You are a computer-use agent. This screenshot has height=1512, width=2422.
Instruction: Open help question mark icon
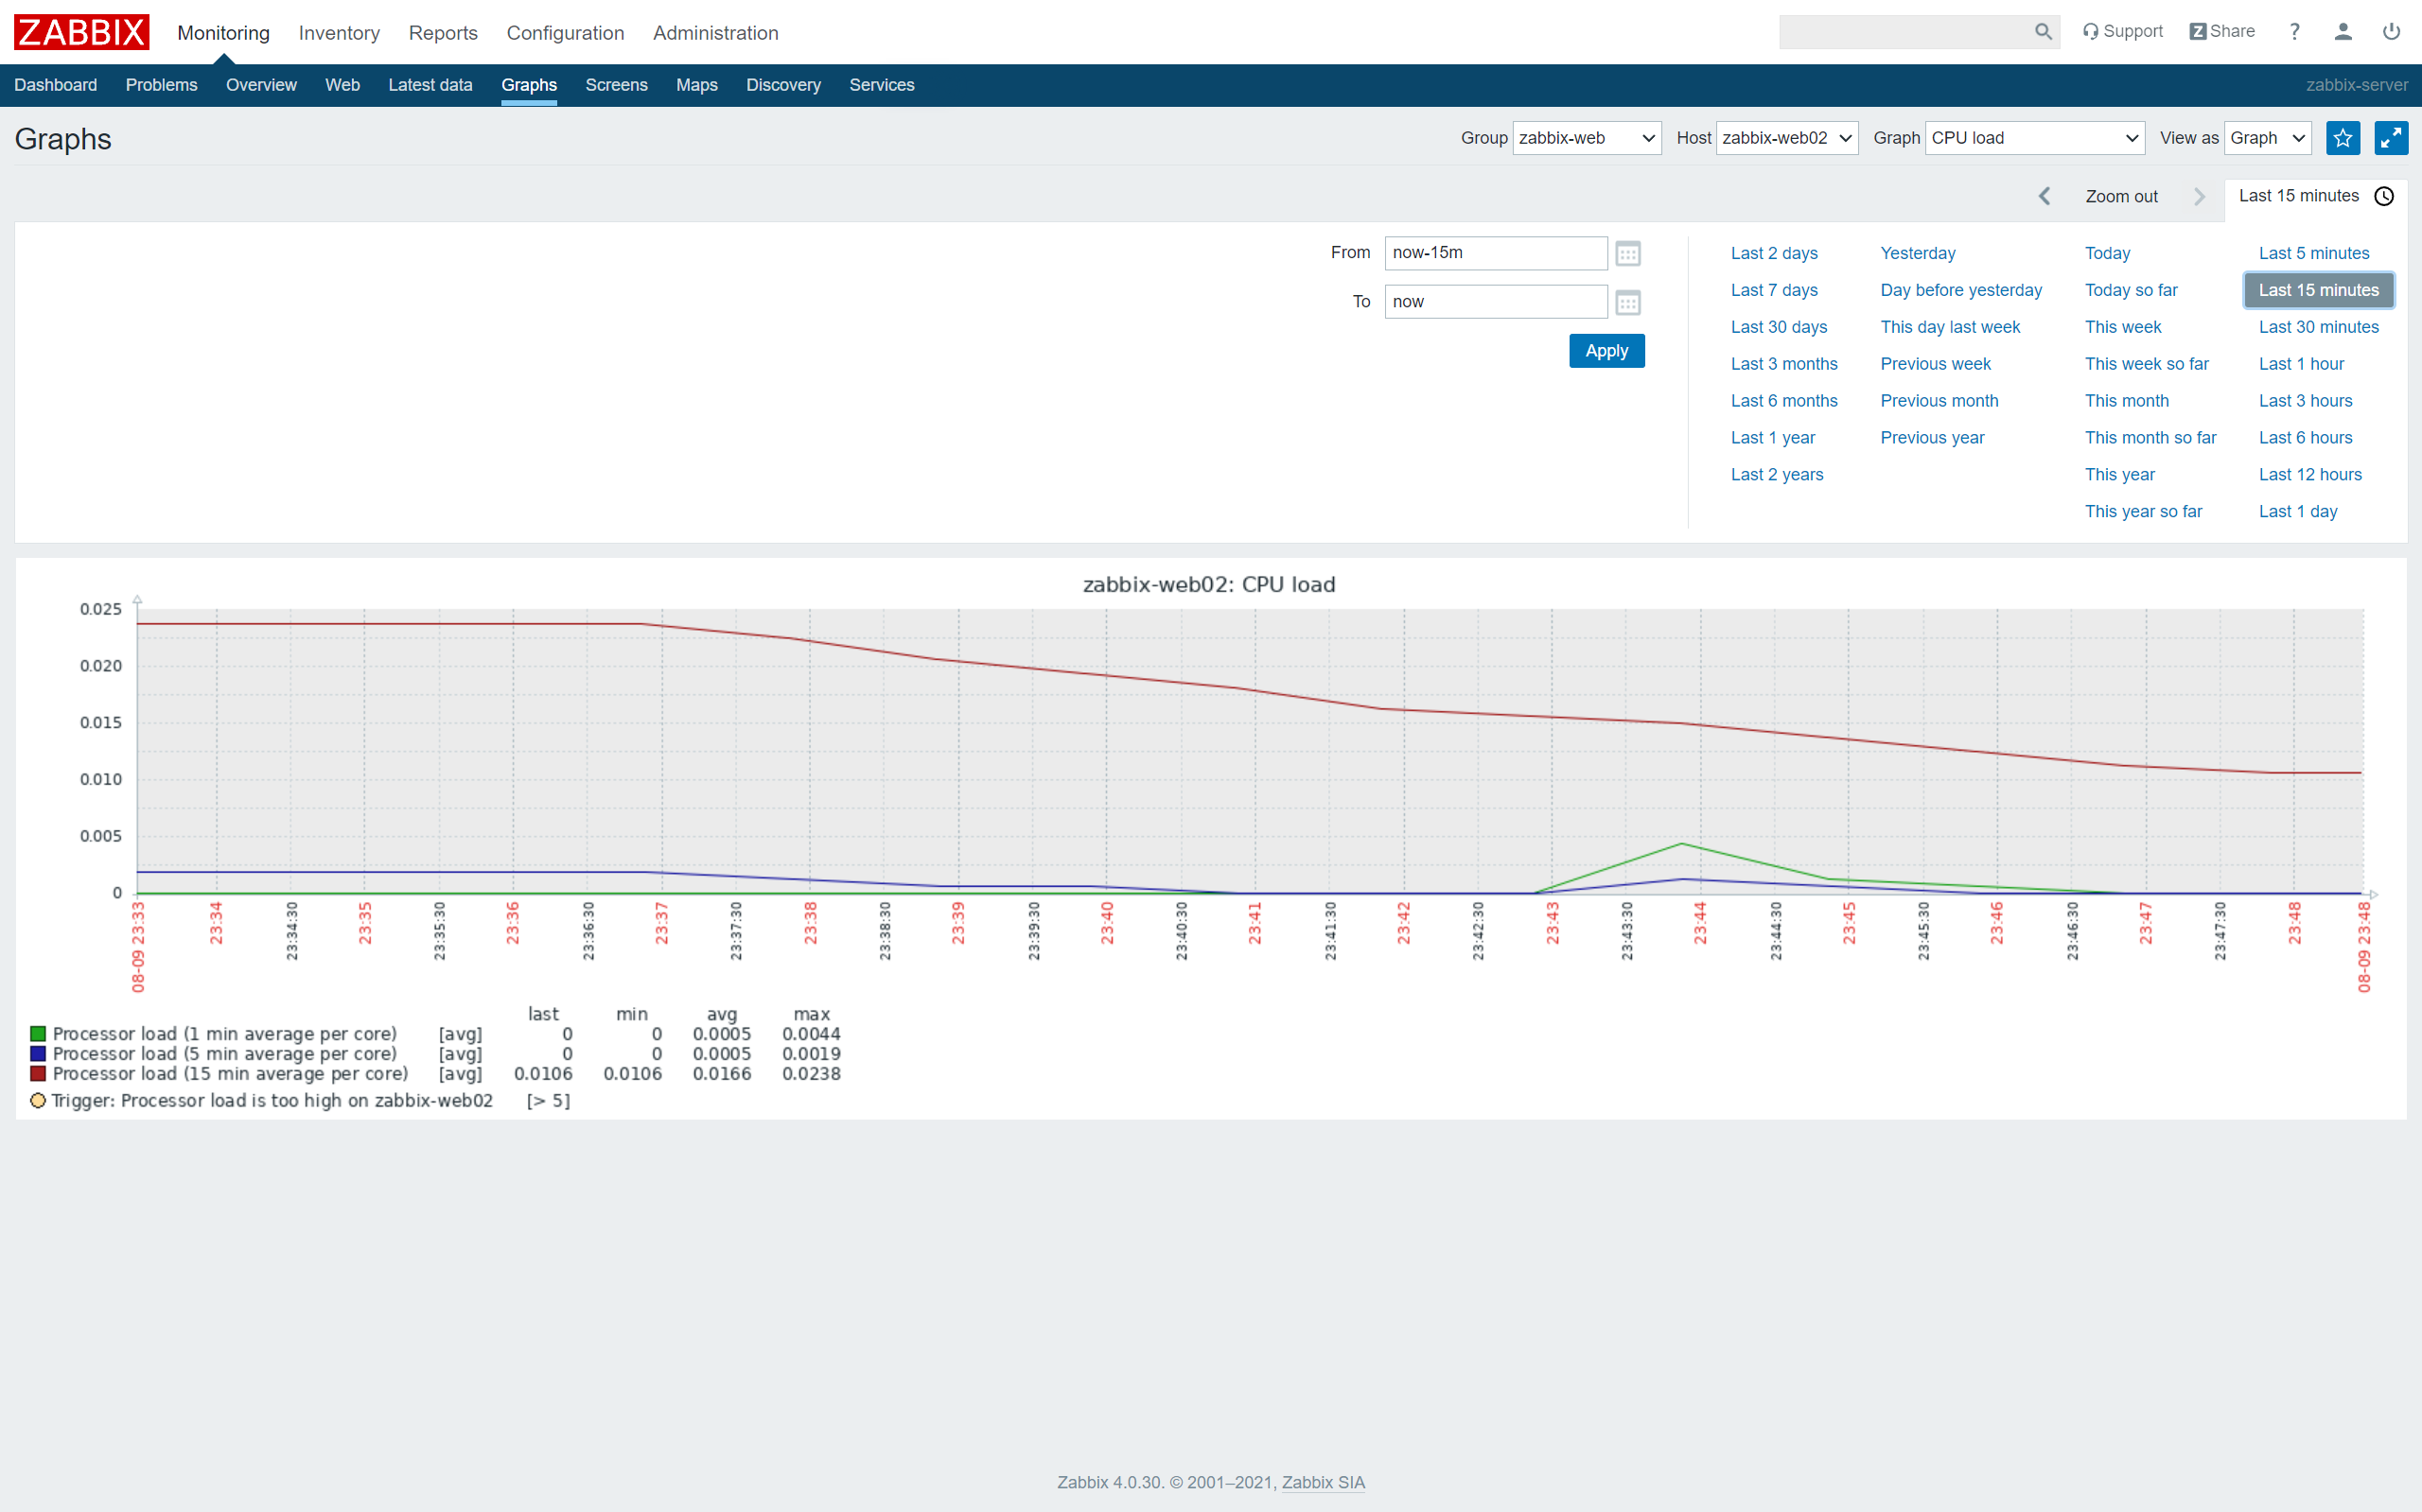[2295, 32]
